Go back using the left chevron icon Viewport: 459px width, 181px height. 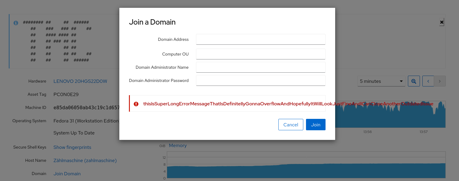pos(428,81)
